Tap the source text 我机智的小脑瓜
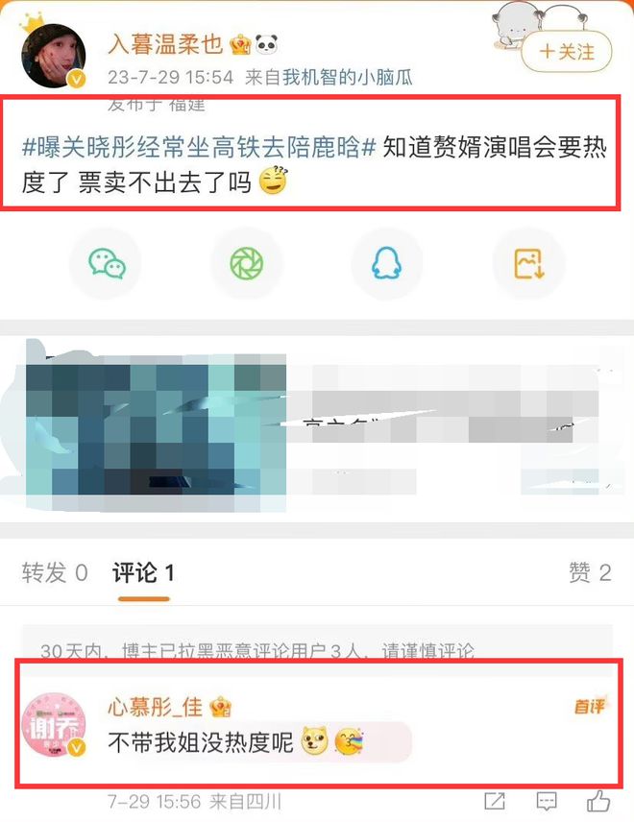Screen dimensions: 634x822 point(347,78)
